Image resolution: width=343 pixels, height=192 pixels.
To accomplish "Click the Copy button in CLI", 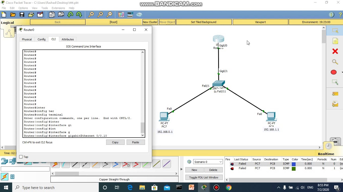I will 115,142.
